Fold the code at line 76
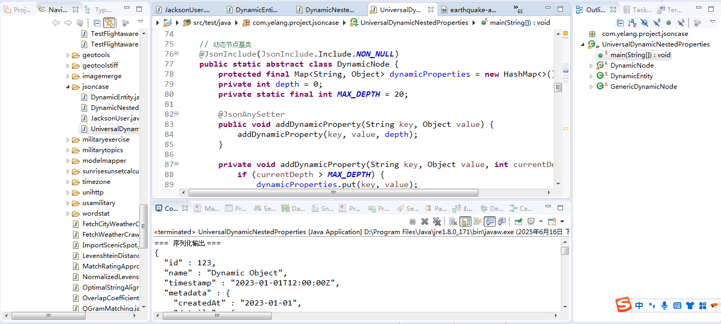721x324 pixels. [x=177, y=54]
